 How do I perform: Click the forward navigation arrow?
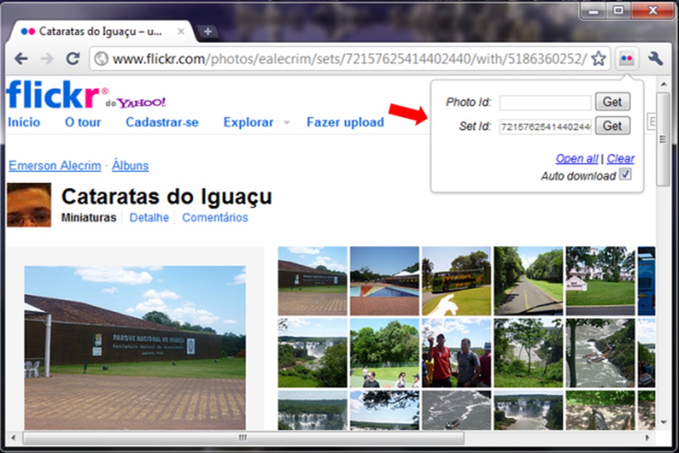[x=47, y=58]
